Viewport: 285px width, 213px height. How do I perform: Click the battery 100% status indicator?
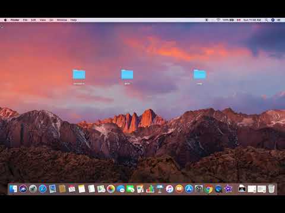coord(228,20)
